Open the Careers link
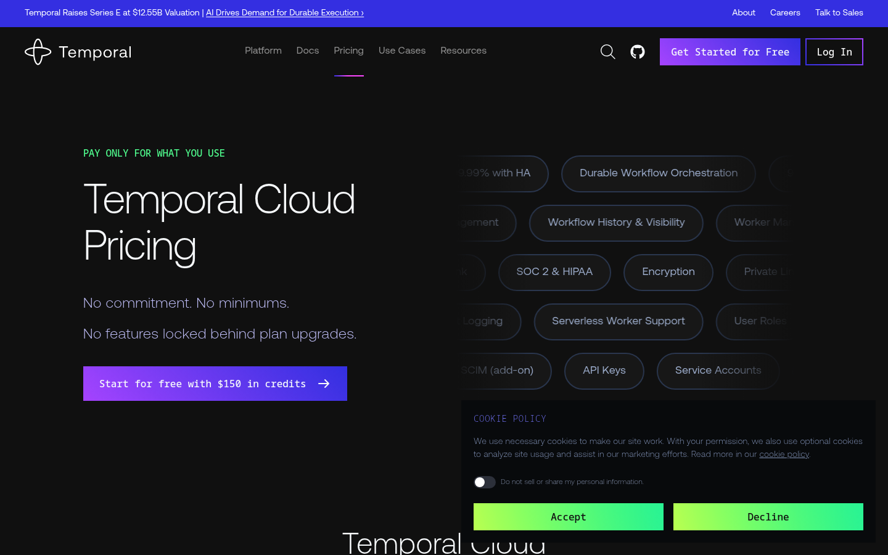Viewport: 888px width, 555px height. tap(785, 12)
